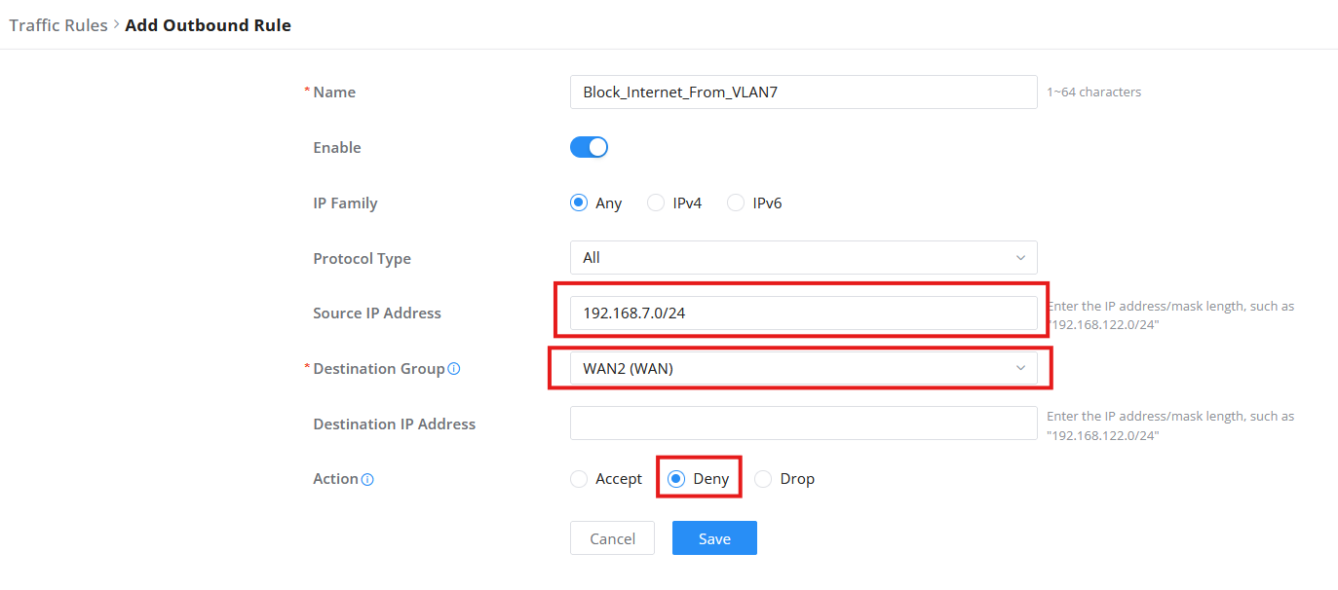The height and width of the screenshot is (590, 1338).
Task: Select the Accept action radio
Action: click(x=579, y=479)
